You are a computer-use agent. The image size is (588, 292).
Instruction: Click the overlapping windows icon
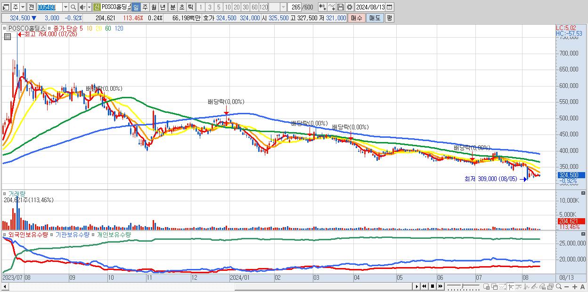click(x=495, y=286)
